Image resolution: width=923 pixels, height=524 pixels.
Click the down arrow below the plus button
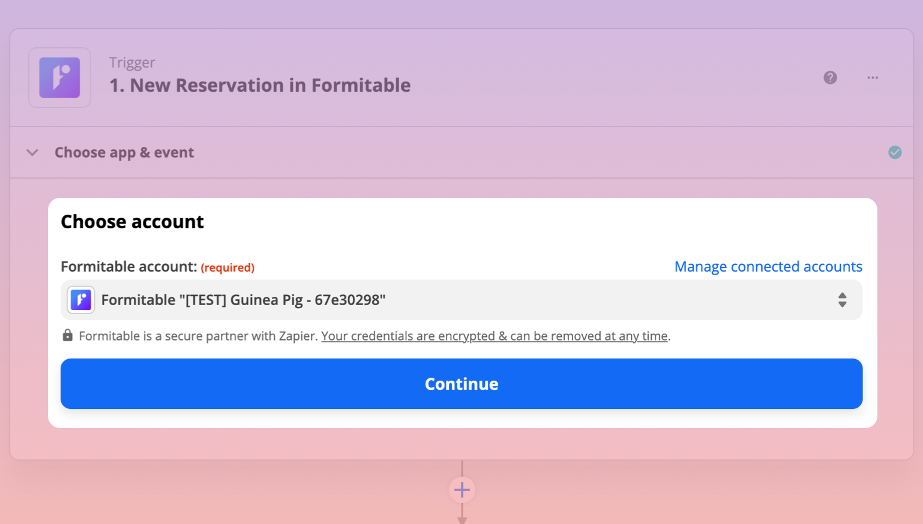pyautogui.click(x=461, y=517)
